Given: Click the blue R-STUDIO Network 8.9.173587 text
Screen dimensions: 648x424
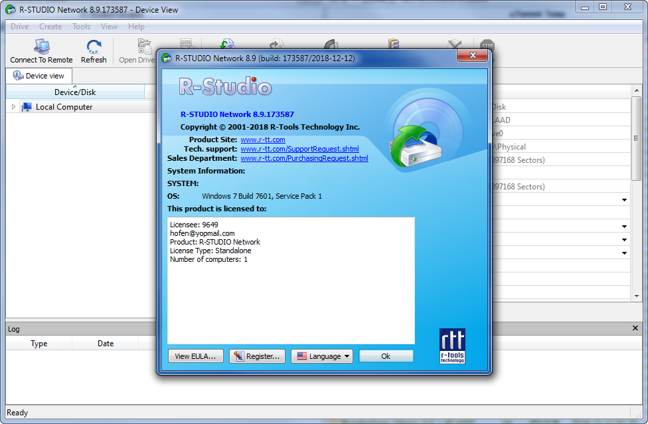Looking at the screenshot, I should click(237, 114).
